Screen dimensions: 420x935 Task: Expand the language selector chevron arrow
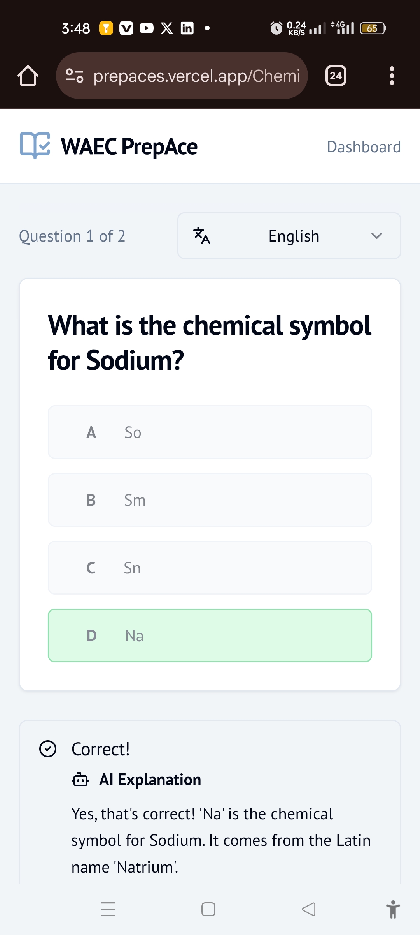pos(376,236)
